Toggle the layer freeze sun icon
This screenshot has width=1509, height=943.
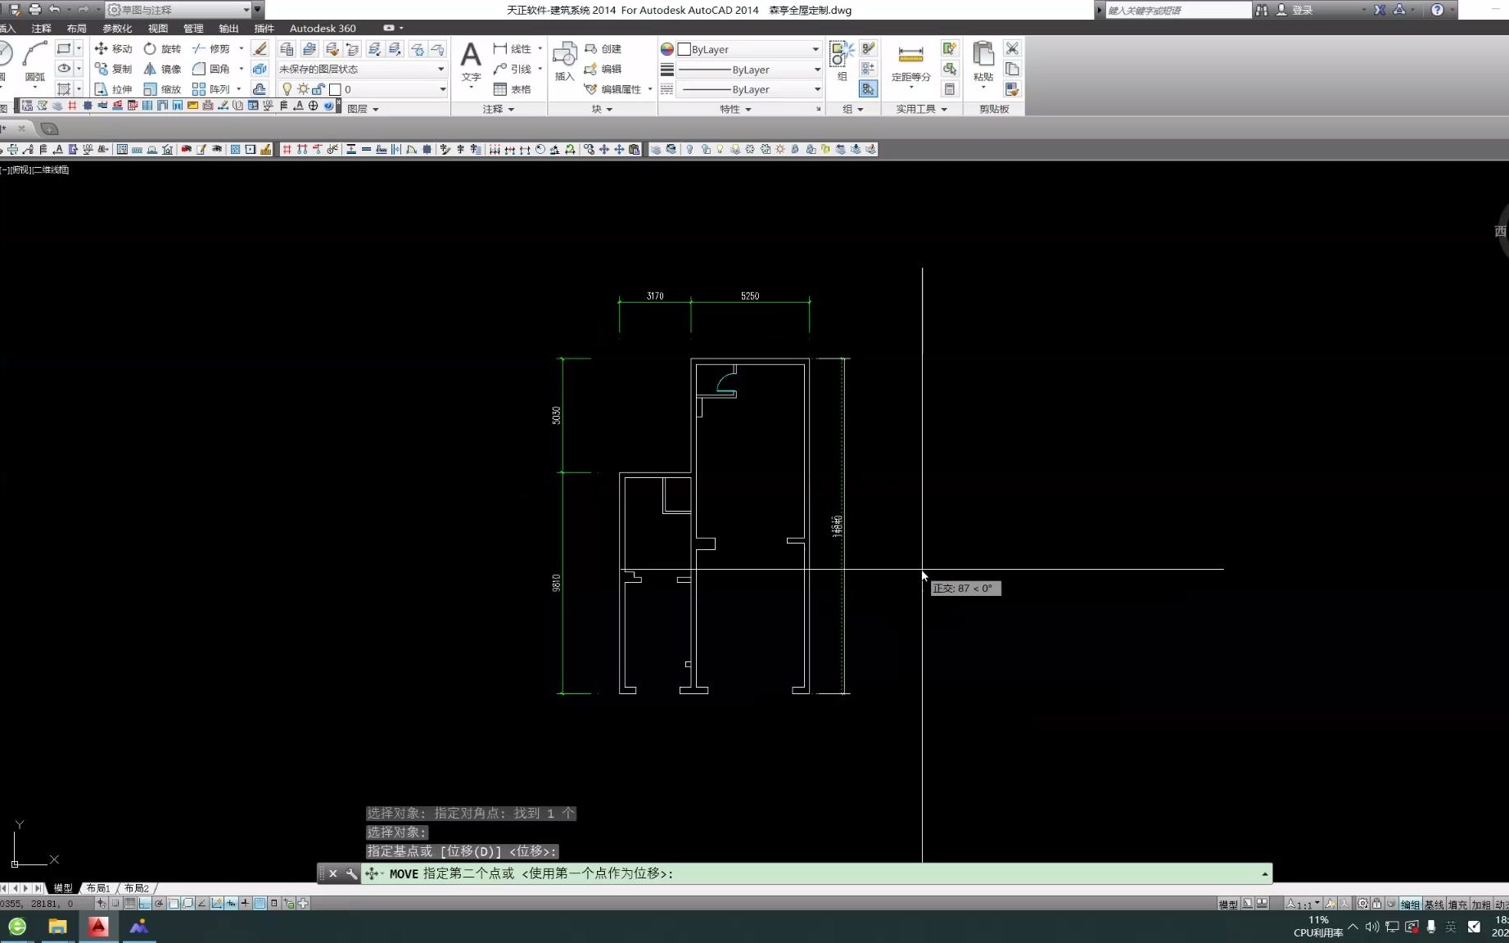coord(303,89)
